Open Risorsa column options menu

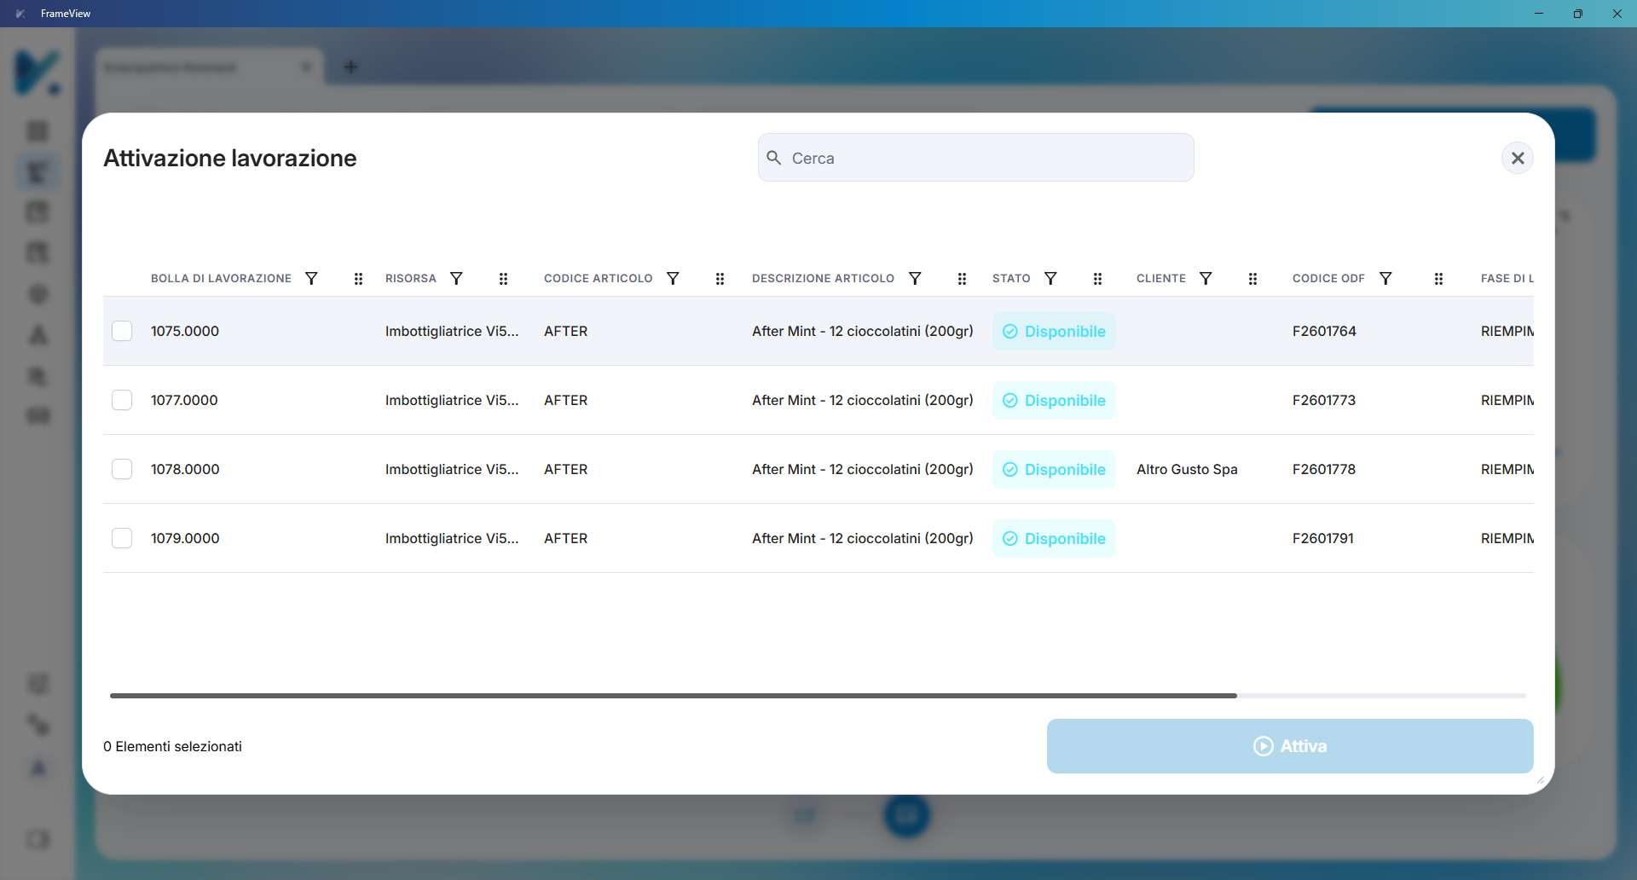click(503, 279)
